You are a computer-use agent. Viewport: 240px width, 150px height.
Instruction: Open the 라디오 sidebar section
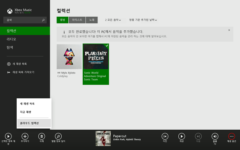tap(25, 39)
